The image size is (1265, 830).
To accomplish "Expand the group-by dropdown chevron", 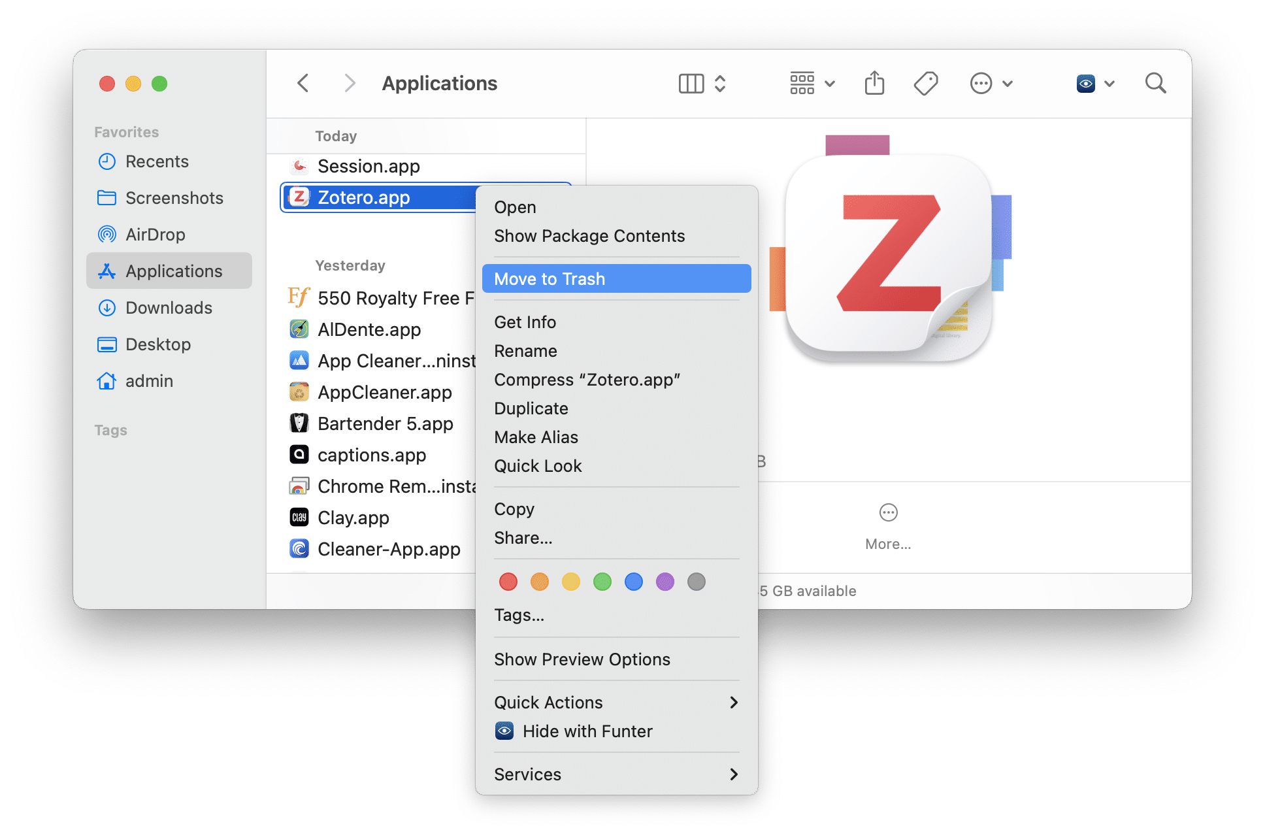I will [830, 84].
